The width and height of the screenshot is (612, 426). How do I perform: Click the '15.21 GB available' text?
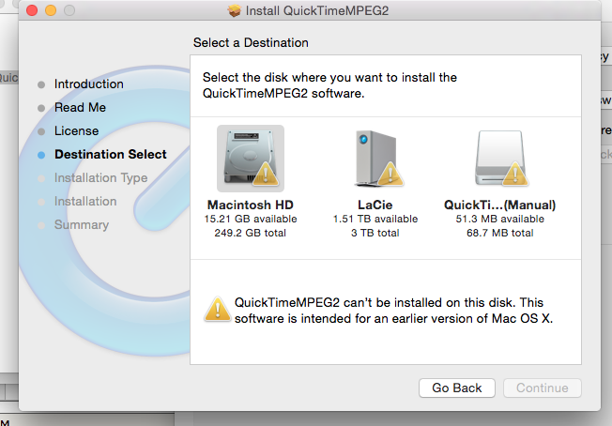coord(251,219)
